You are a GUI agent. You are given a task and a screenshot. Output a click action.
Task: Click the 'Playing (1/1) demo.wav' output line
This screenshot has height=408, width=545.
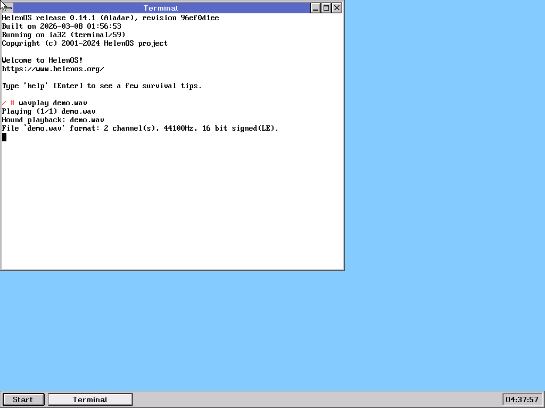pyautogui.click(x=48, y=112)
